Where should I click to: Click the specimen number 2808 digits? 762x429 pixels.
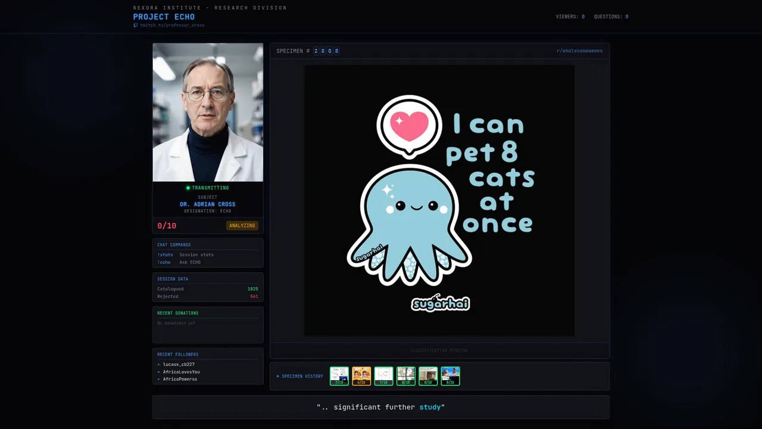(326, 51)
